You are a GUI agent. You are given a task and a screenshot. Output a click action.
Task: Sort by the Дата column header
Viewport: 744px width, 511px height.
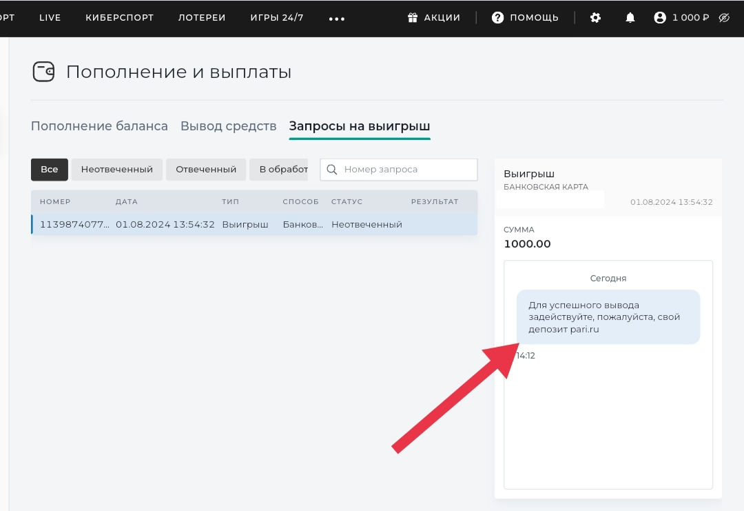[x=127, y=201]
